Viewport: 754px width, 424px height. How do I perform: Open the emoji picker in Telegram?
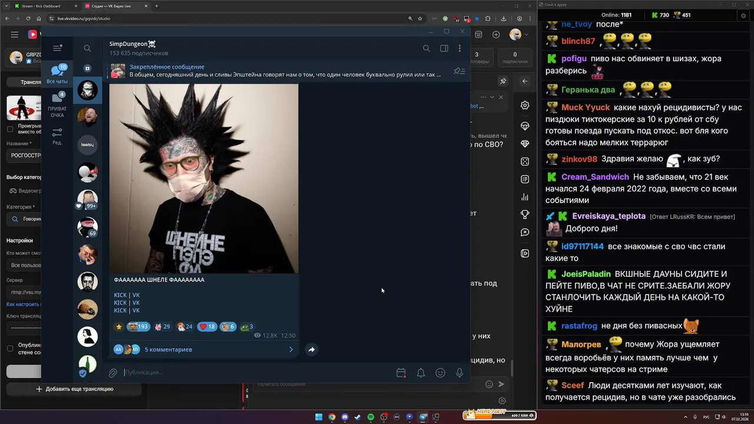click(440, 373)
